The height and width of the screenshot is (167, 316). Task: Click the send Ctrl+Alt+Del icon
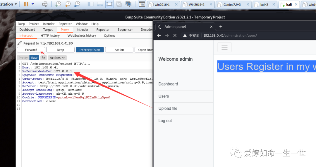coord(45,4)
